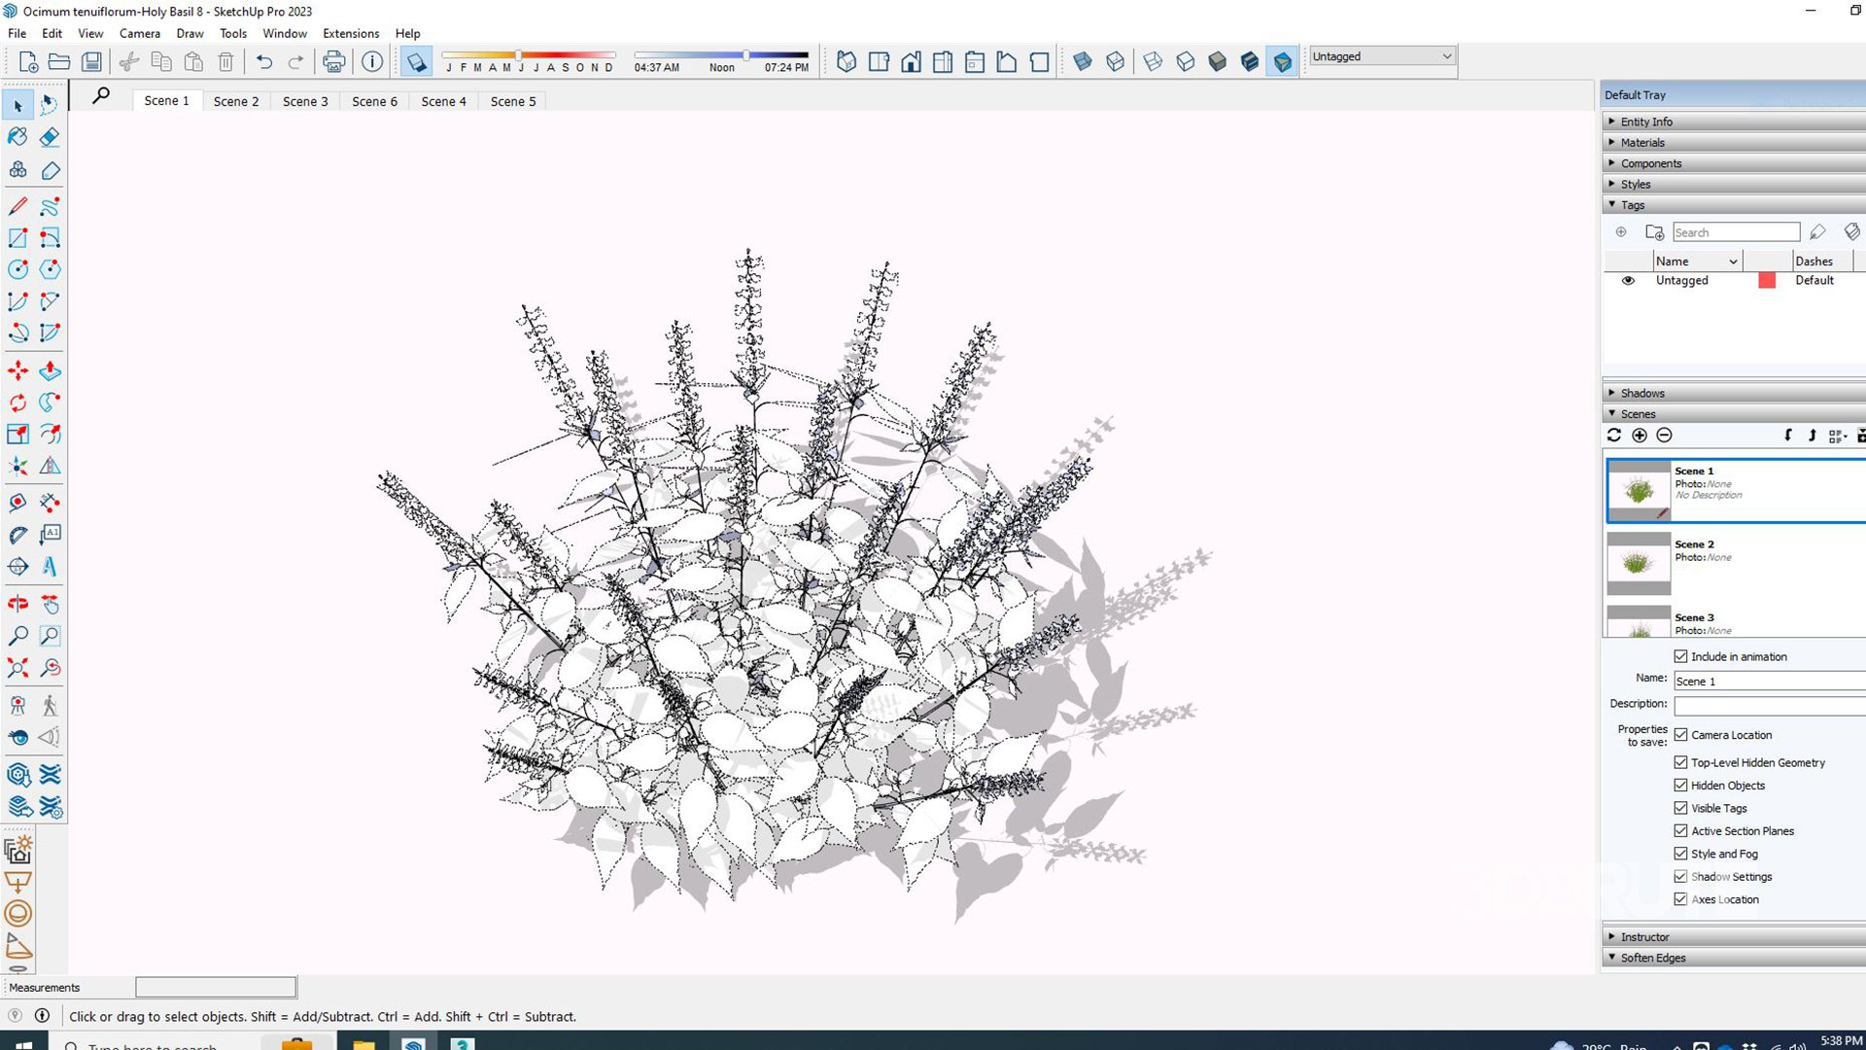This screenshot has height=1050, width=1866.
Task: Click the Model Info toolbar icon
Action: [x=371, y=62]
